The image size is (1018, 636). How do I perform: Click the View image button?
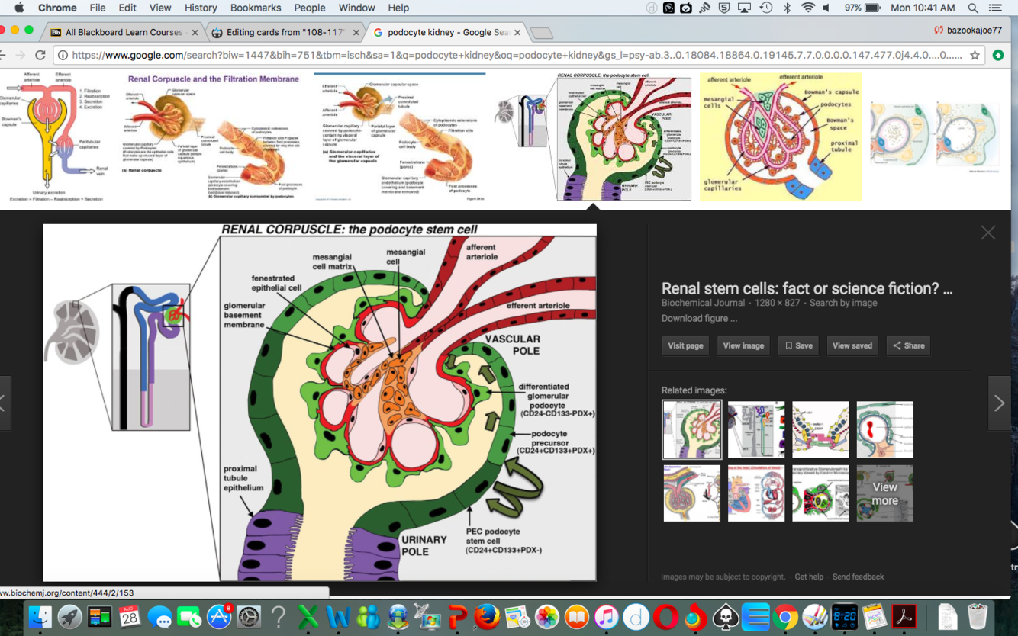click(x=743, y=345)
